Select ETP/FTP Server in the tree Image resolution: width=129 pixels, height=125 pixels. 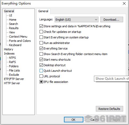[x=14, y=79]
